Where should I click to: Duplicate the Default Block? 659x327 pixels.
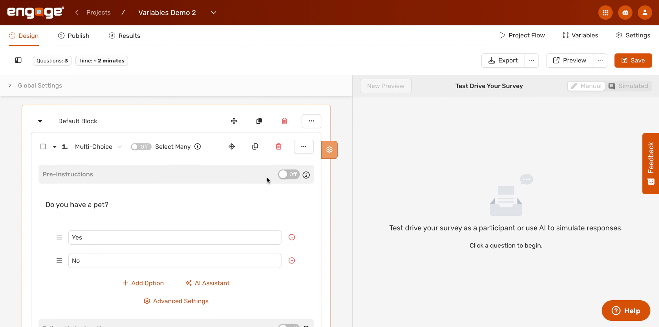[259, 121]
